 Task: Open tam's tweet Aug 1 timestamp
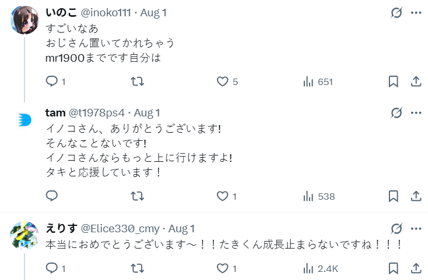pyautogui.click(x=147, y=112)
